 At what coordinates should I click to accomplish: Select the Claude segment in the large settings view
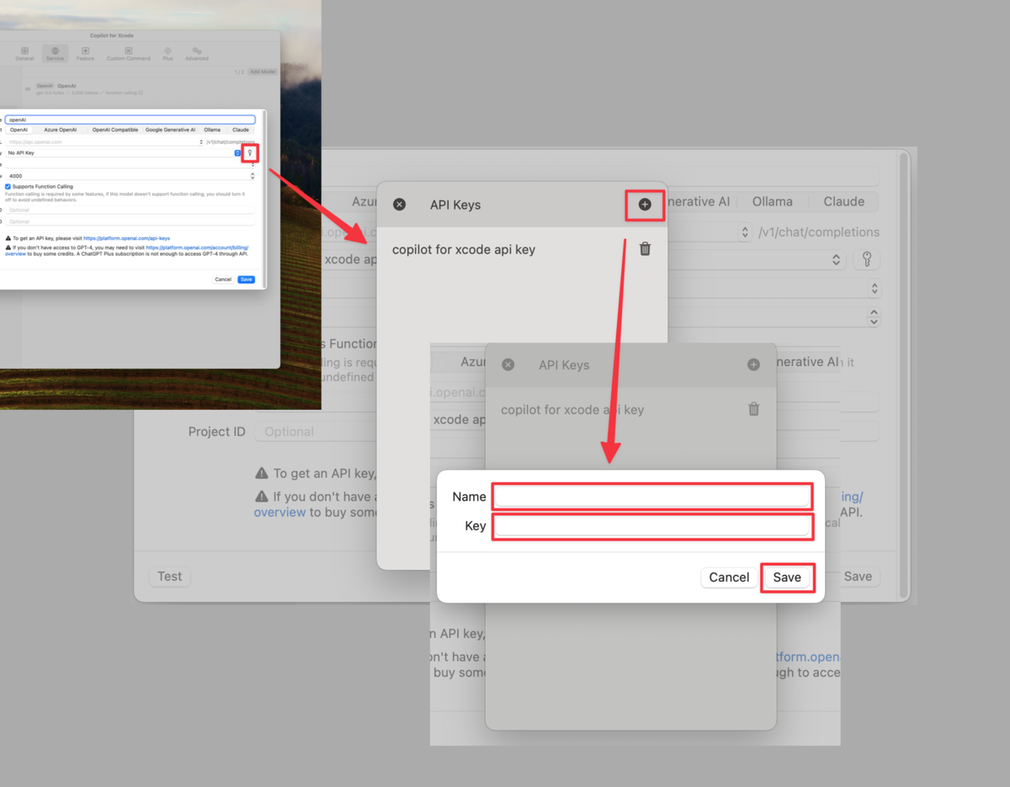(x=844, y=202)
